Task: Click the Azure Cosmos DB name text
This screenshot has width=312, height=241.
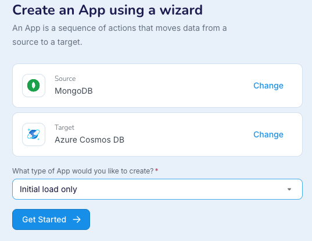Action: (x=89, y=140)
